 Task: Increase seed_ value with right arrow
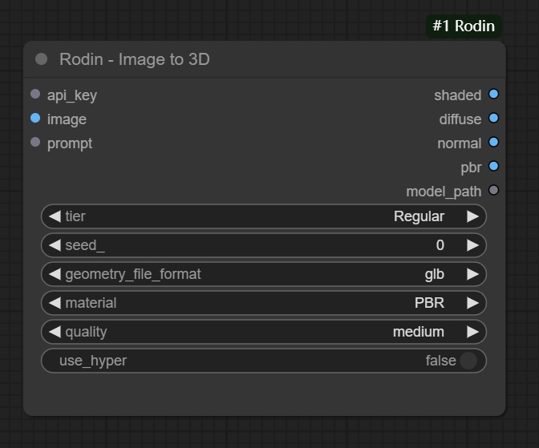pos(472,245)
